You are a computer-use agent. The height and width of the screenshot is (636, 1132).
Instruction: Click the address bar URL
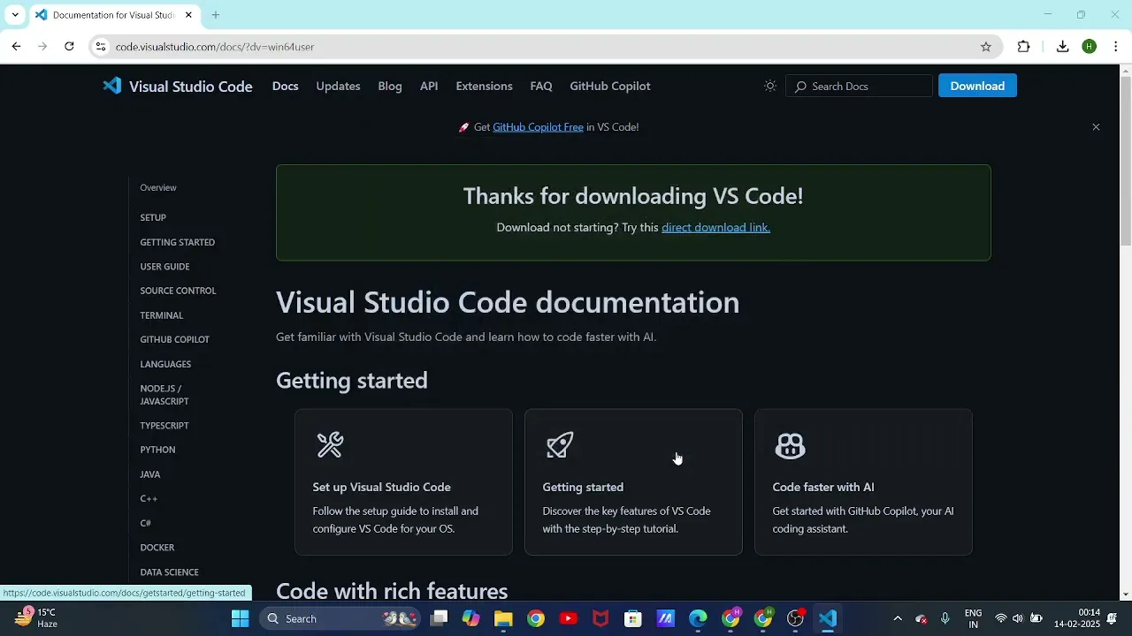[215, 47]
